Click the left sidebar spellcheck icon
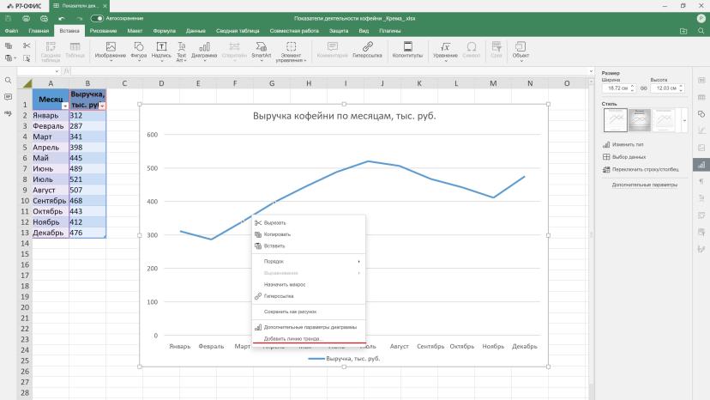This screenshot has width=710, height=400. click(9, 113)
